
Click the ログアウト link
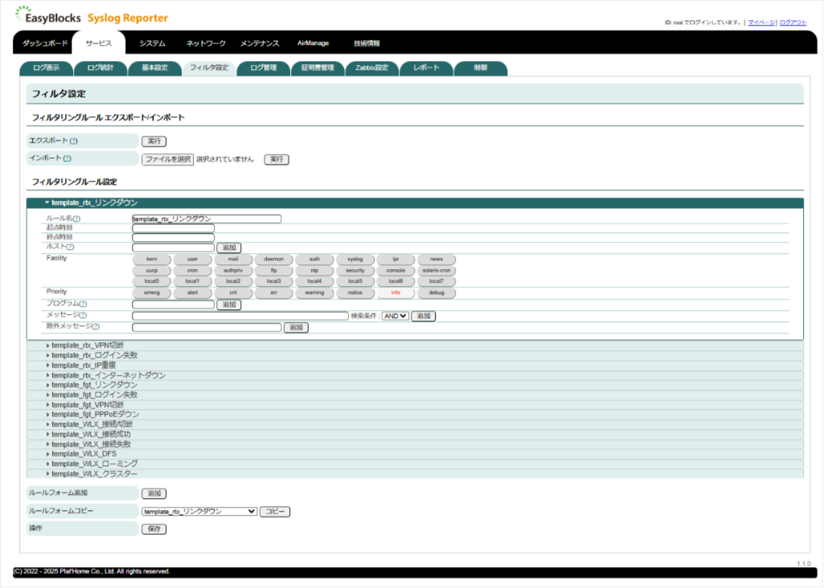click(x=793, y=22)
